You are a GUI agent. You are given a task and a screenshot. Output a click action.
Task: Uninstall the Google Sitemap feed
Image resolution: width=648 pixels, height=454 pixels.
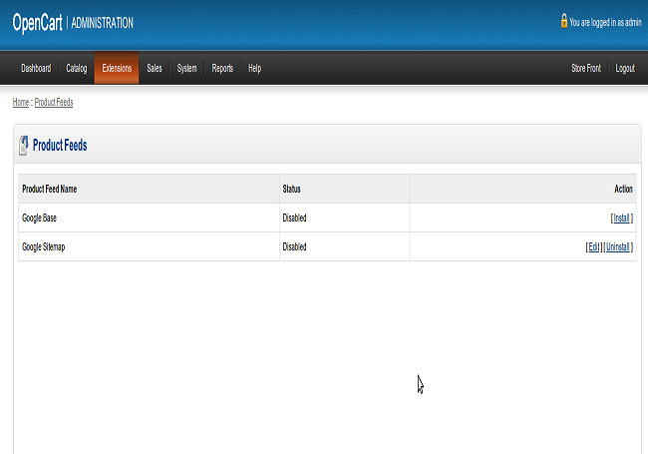click(617, 246)
